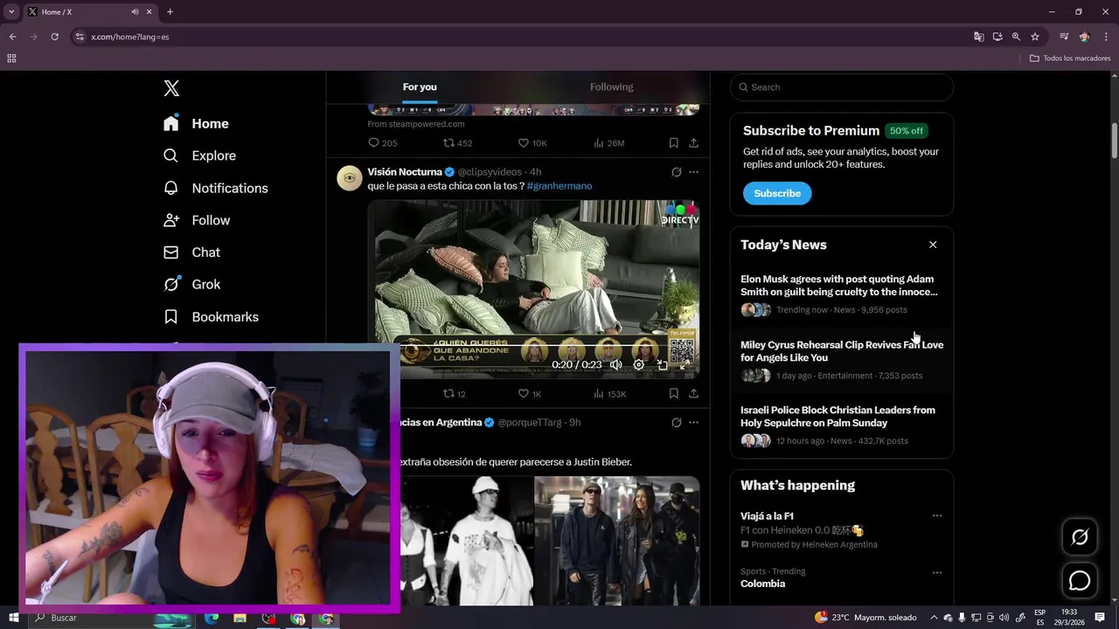The height and width of the screenshot is (629, 1119).
Task: Open the Chrome apps grid shortcut
Action: pos(11,59)
